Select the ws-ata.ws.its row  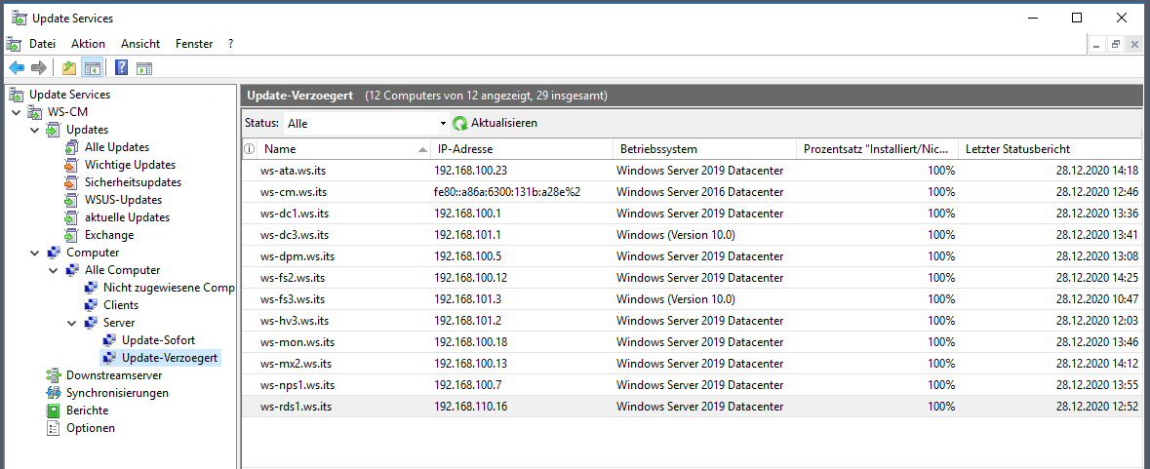tap(692, 171)
